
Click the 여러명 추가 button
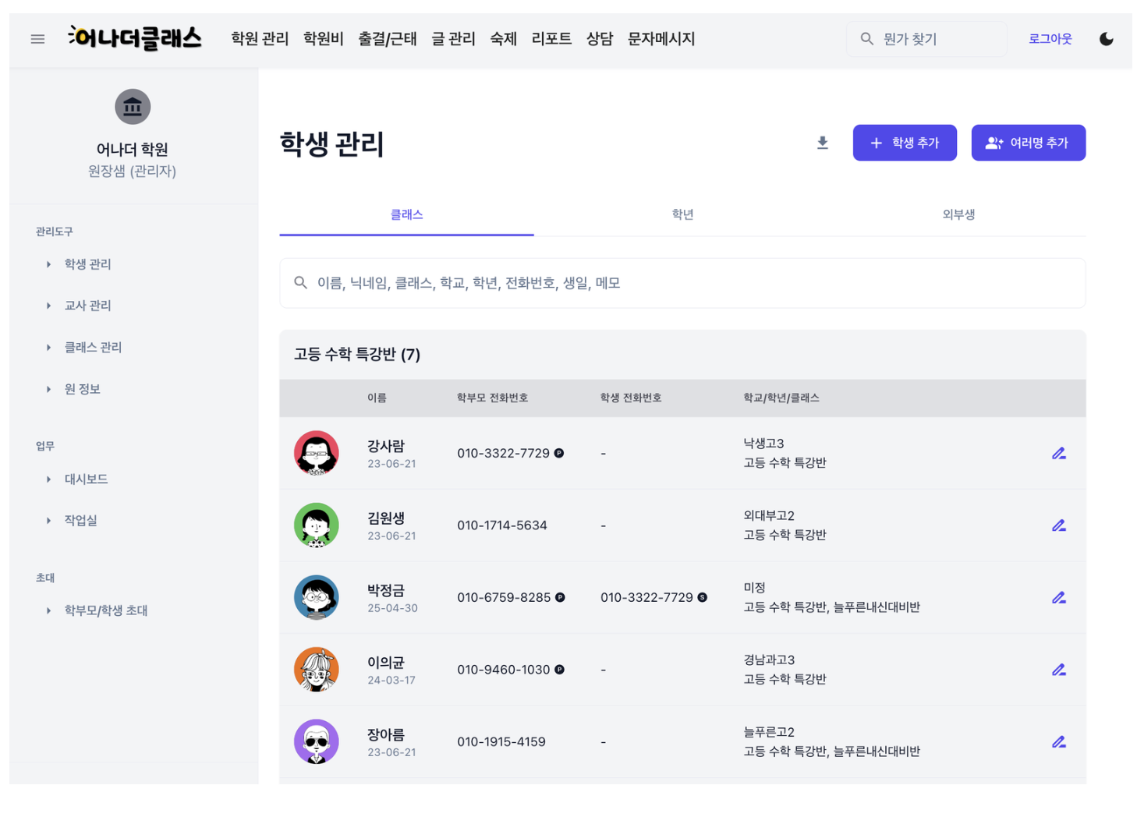pos(1028,143)
